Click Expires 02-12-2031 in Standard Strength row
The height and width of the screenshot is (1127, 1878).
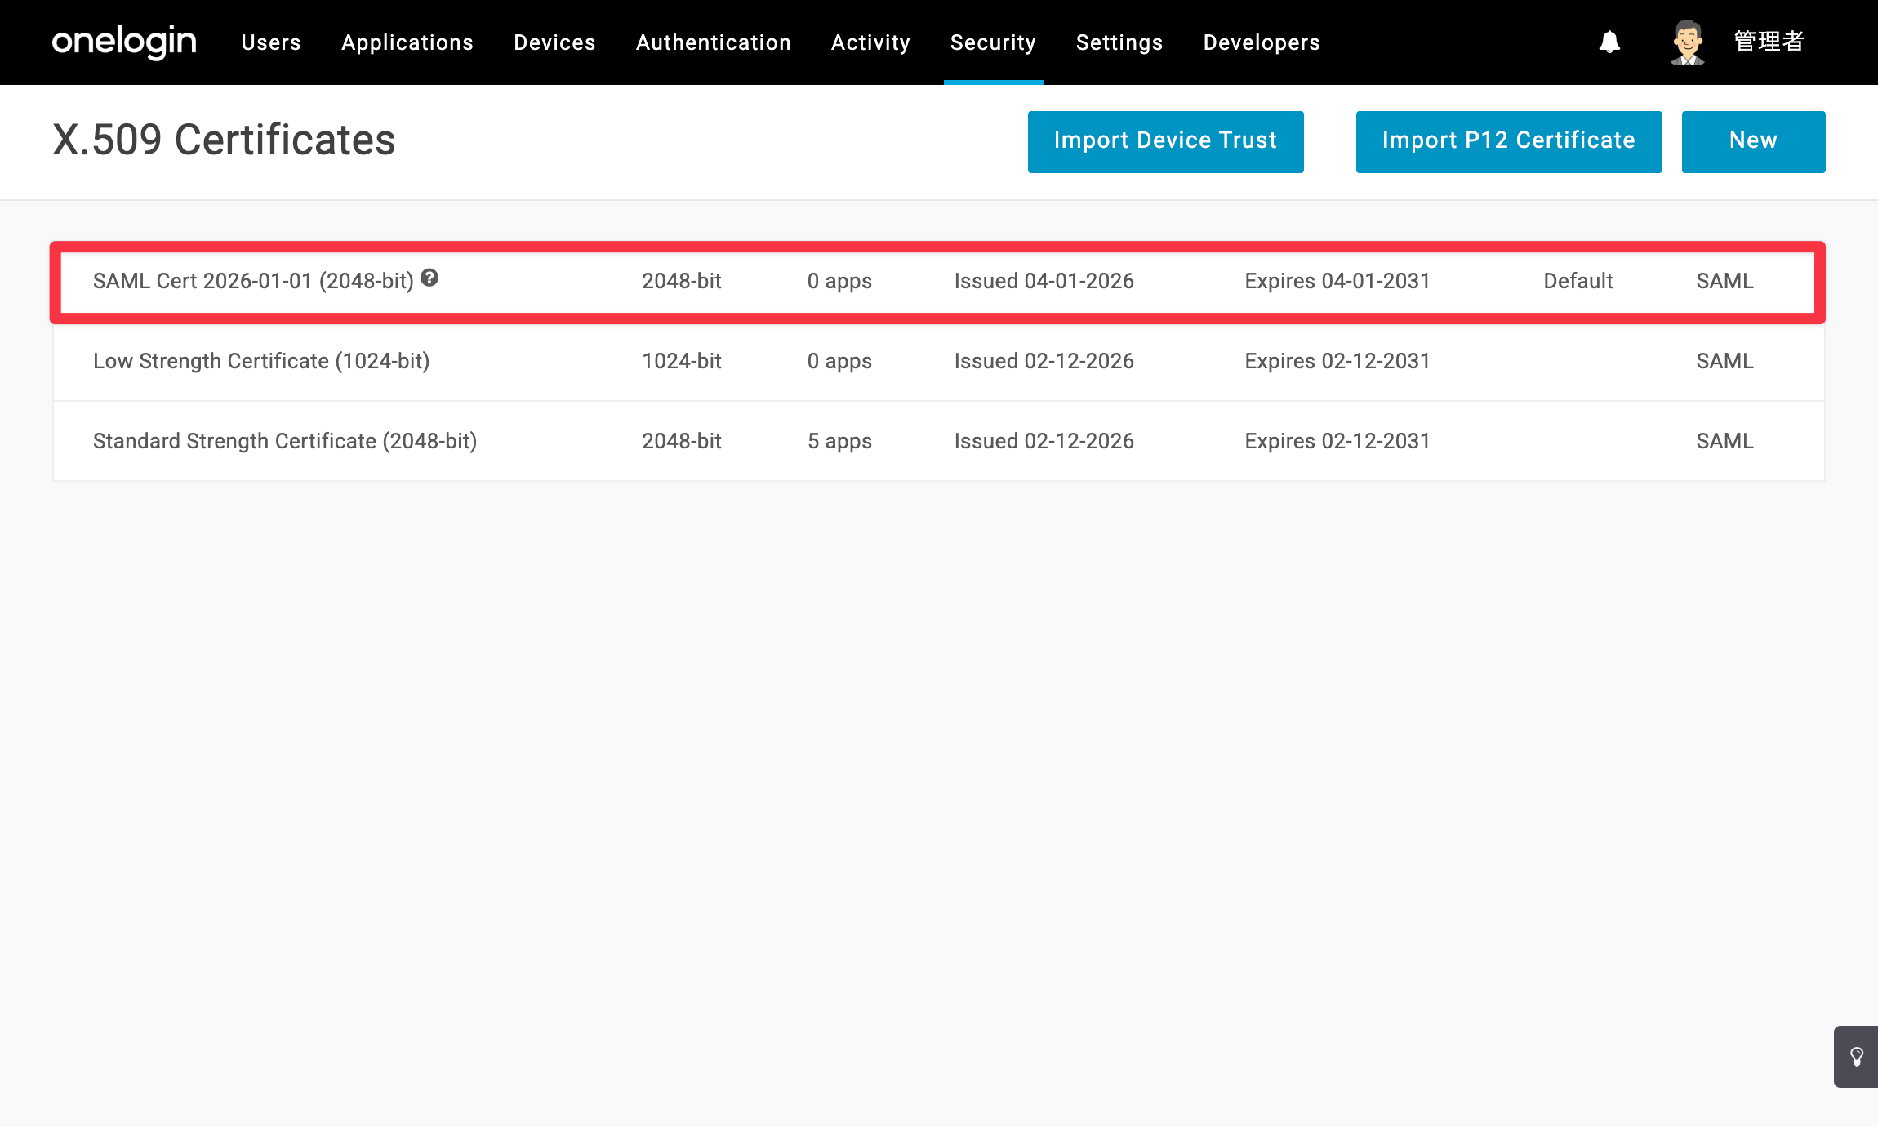click(x=1337, y=441)
